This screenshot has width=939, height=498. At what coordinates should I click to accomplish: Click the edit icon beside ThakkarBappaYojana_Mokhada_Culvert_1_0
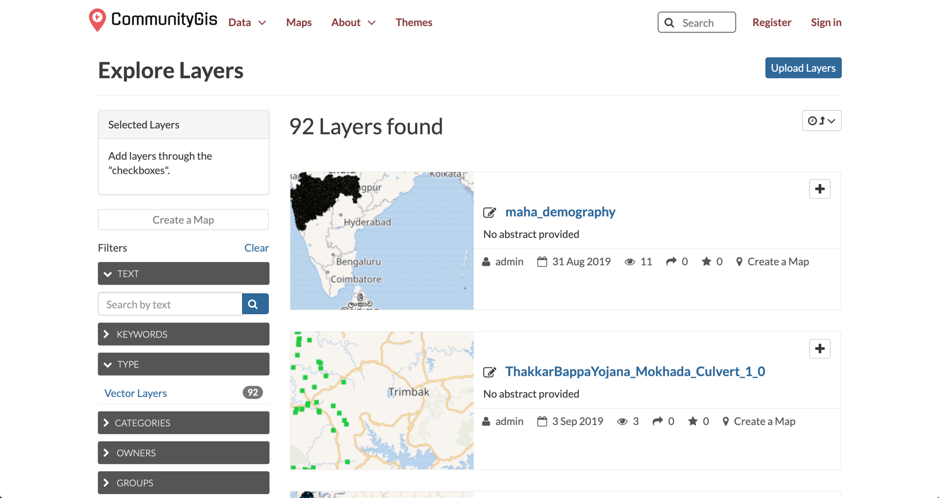[489, 372]
